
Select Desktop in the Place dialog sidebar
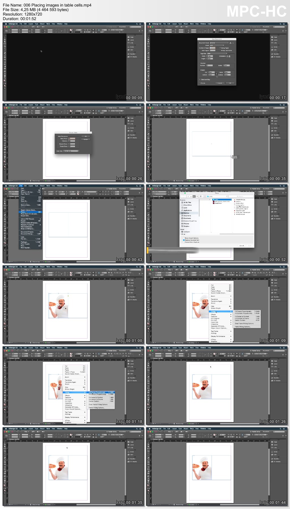(189, 213)
